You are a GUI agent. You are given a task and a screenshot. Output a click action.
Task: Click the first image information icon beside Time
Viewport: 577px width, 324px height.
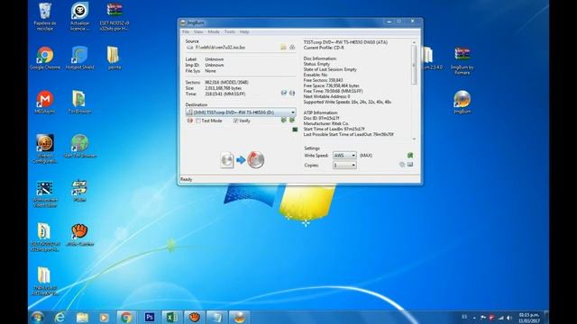pos(284,93)
